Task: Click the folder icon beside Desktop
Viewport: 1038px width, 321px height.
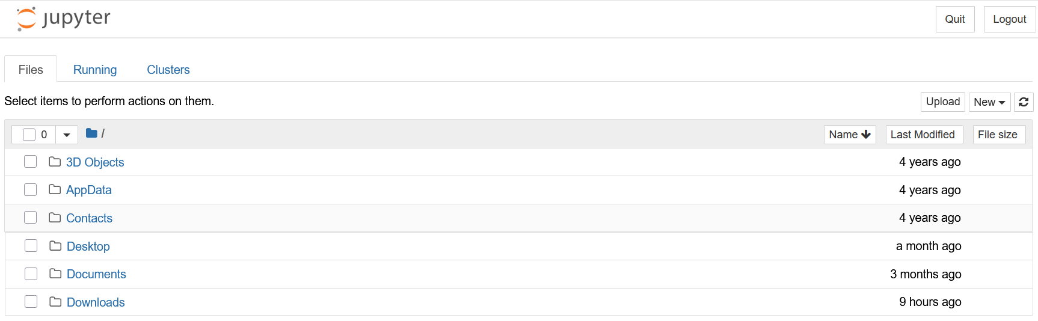Action: click(55, 246)
